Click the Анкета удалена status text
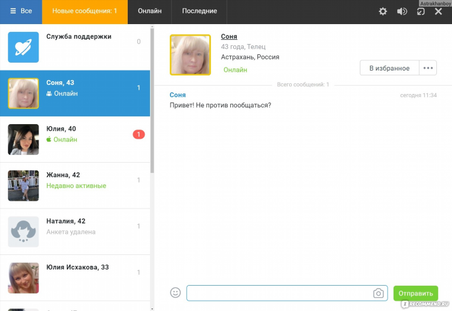The image size is (452, 311). [x=71, y=231]
